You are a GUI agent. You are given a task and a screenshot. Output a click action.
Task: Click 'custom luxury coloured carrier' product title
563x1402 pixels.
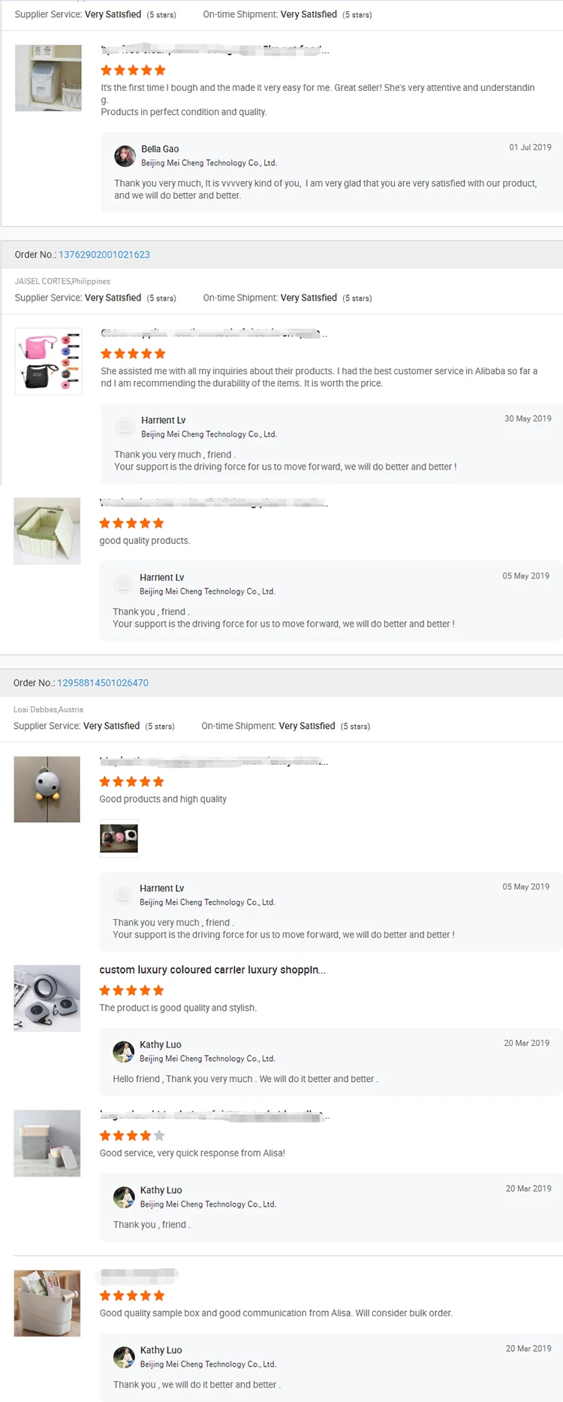(x=212, y=970)
